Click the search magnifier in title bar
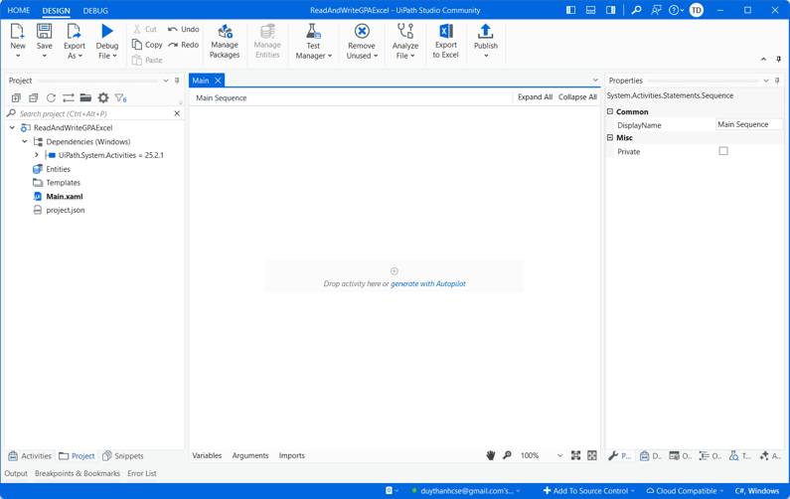The width and height of the screenshot is (790, 499). (x=636, y=10)
